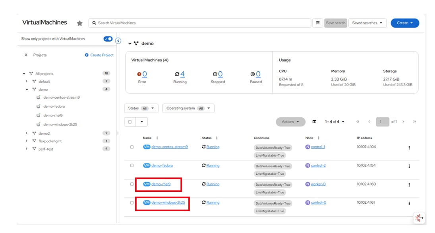Click the Stopped count status icon
Image resolution: width=435 pixels, height=233 pixels.
click(215, 74)
